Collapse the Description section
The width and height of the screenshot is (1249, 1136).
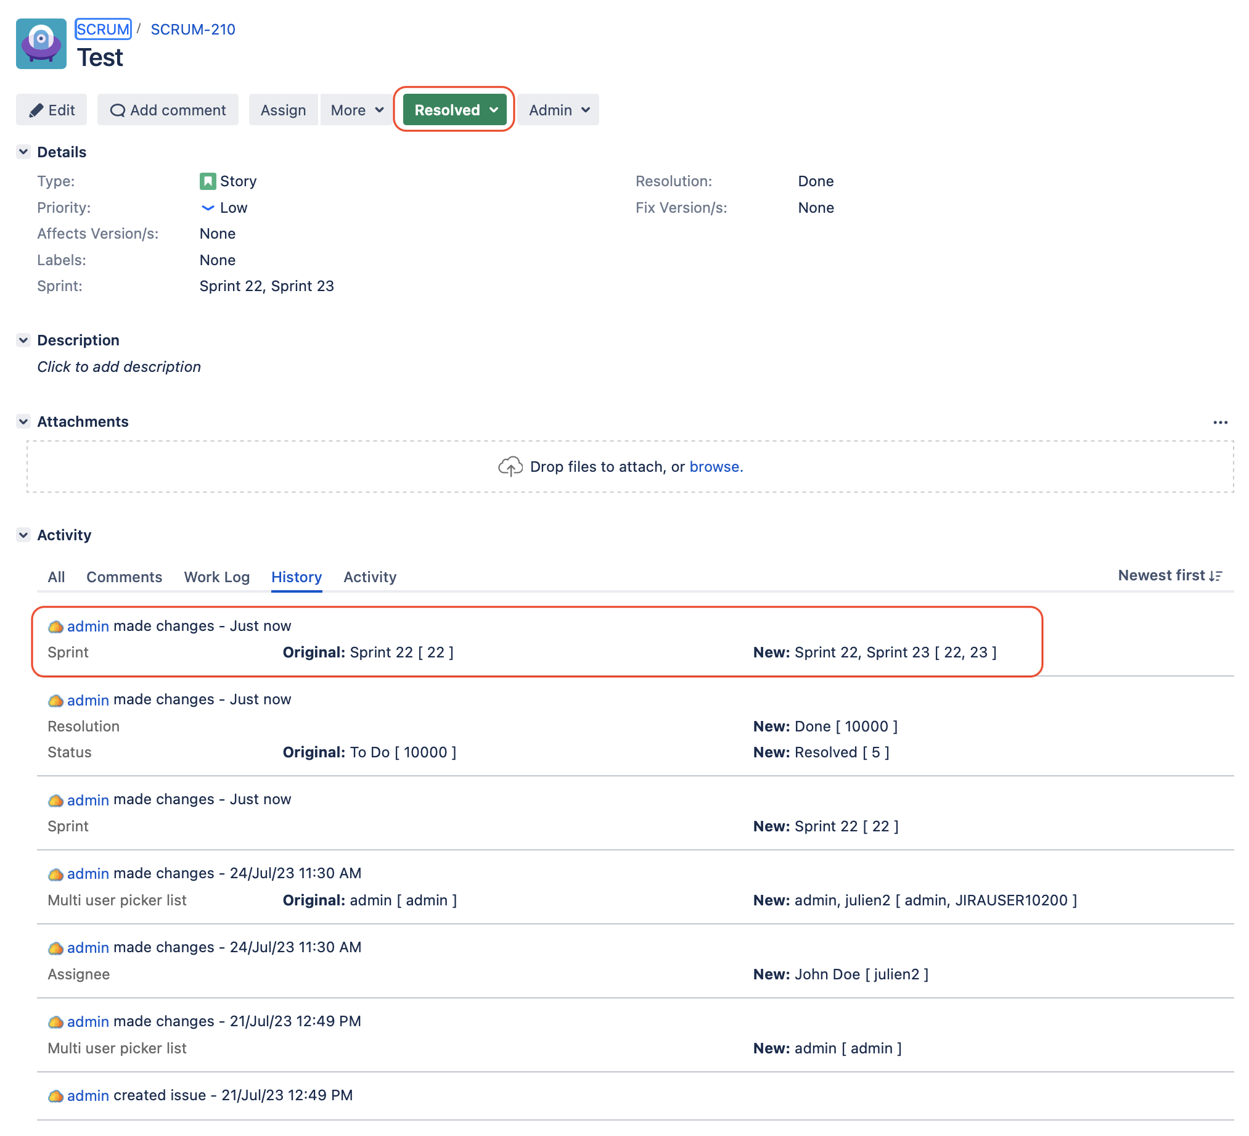(23, 340)
